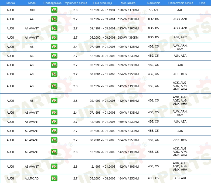Click the capacity '2.8' in the AUDI 100 row
This screenshot has height=183, width=211.
[75, 10]
